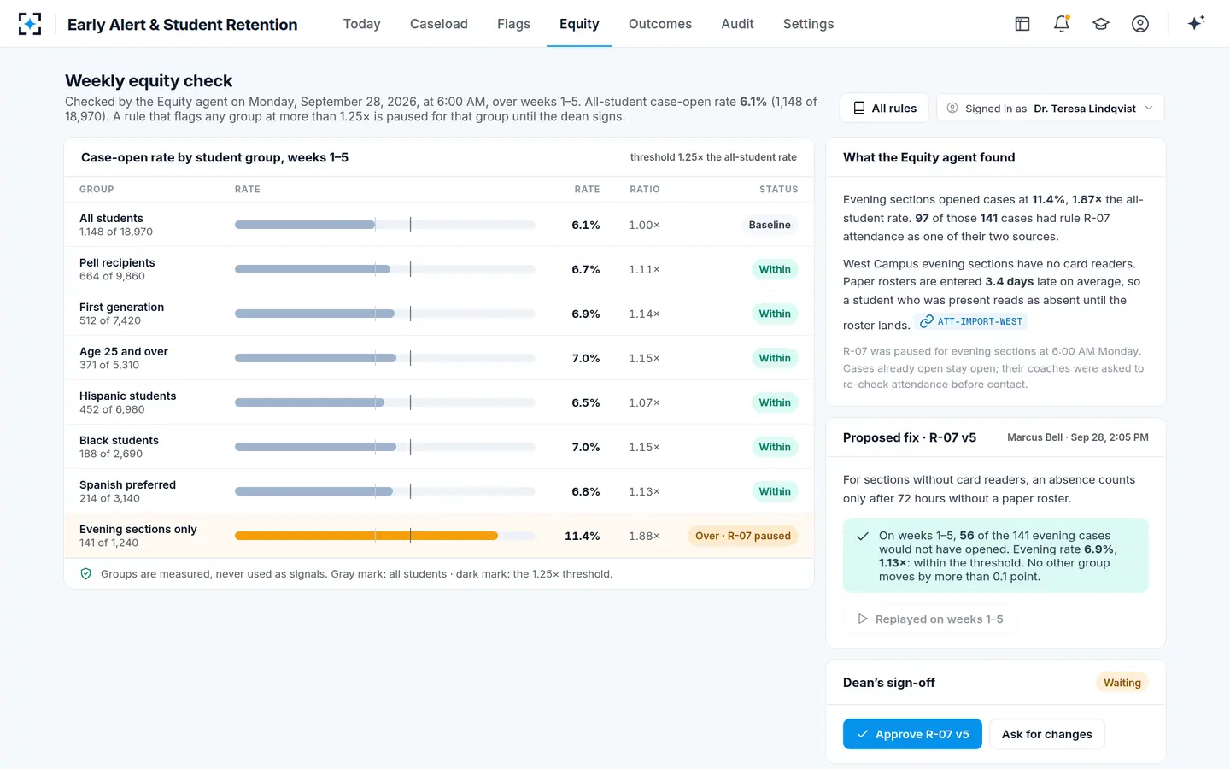This screenshot has height=769, width=1230.
Task: Click the 1.88× ratio value
Action: coord(644,536)
